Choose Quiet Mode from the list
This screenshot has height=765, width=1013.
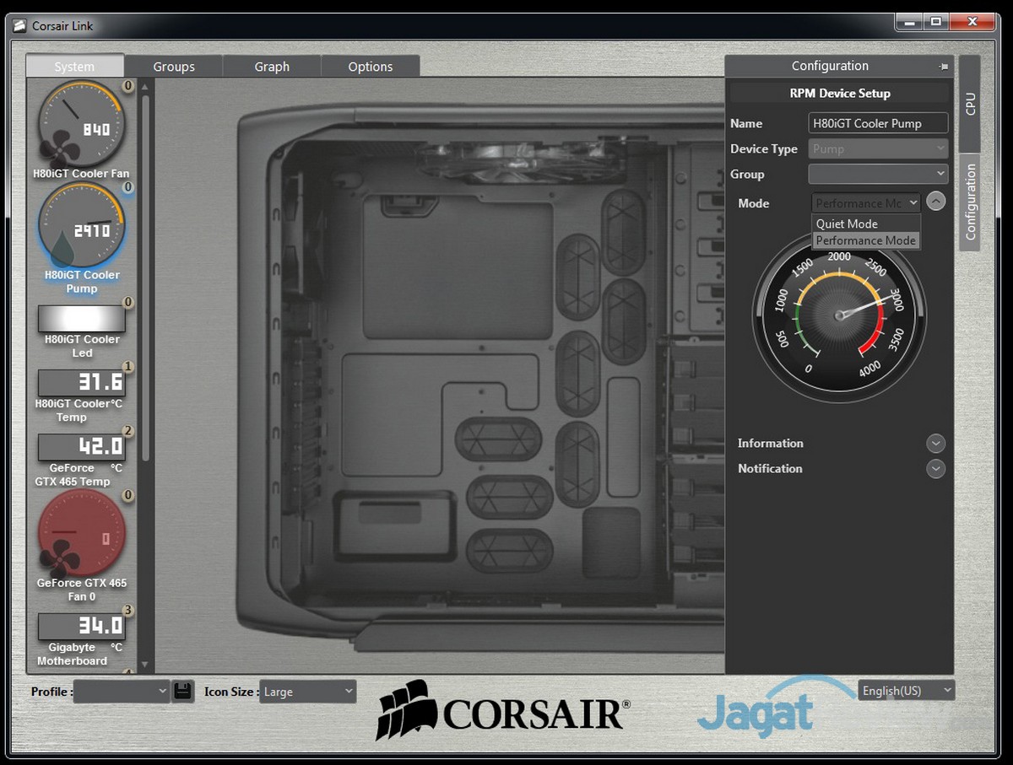pyautogui.click(x=848, y=224)
